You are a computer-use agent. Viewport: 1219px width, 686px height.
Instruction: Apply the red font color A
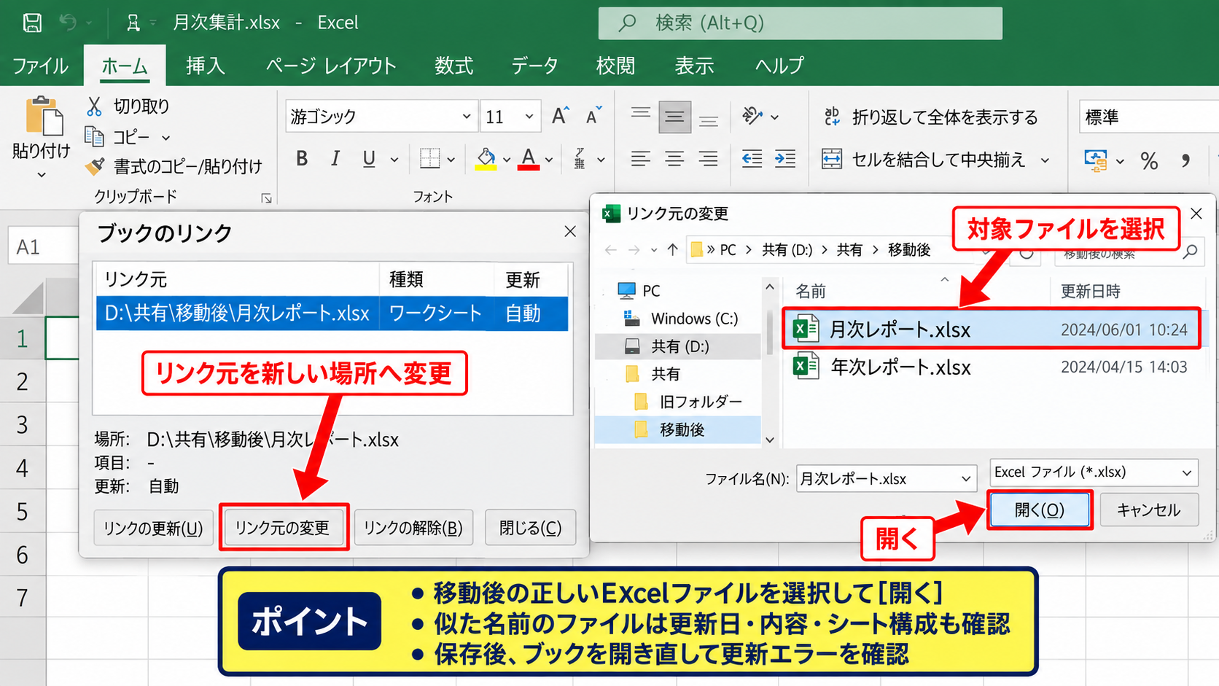[529, 158]
